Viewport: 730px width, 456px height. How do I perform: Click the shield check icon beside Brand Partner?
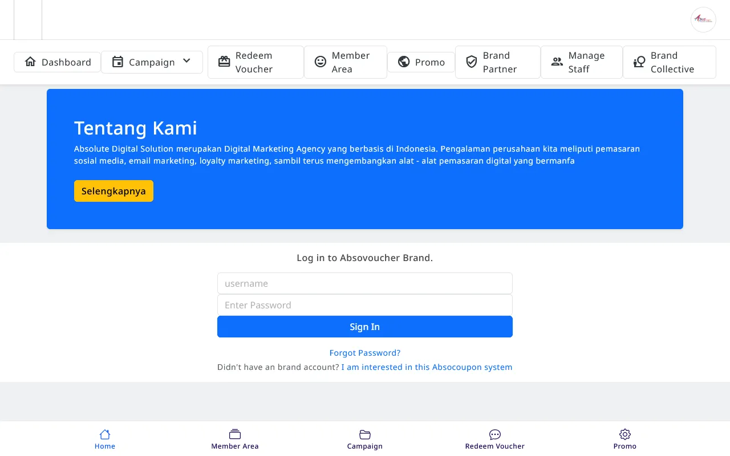[x=472, y=62]
